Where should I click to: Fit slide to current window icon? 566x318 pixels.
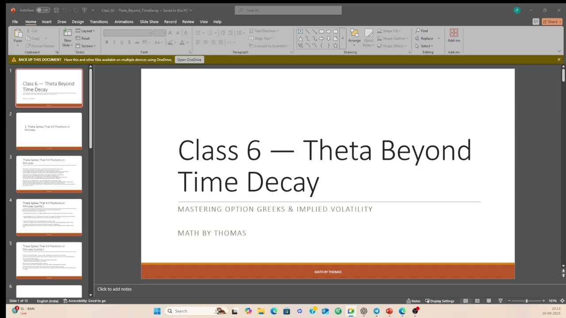point(562,301)
